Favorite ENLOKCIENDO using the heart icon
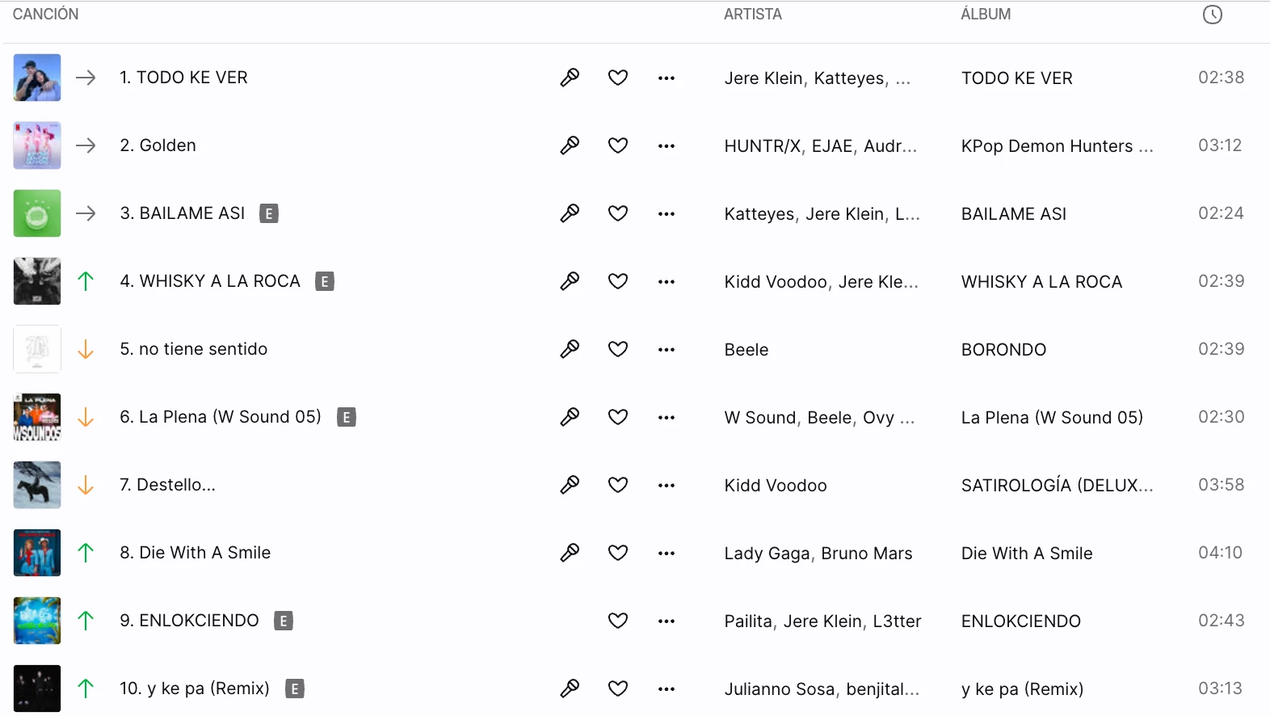Viewport: 1270px width, 716px height. point(618,621)
